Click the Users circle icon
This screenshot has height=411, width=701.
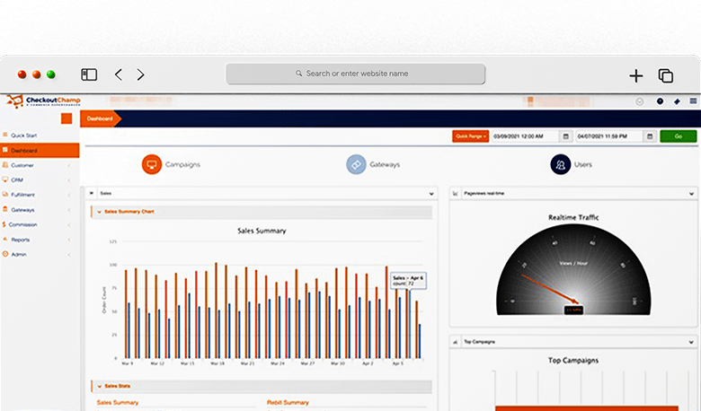click(560, 165)
